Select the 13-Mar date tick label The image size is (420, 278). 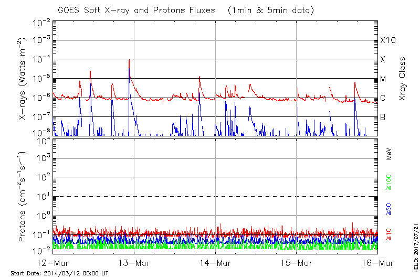[134, 262]
